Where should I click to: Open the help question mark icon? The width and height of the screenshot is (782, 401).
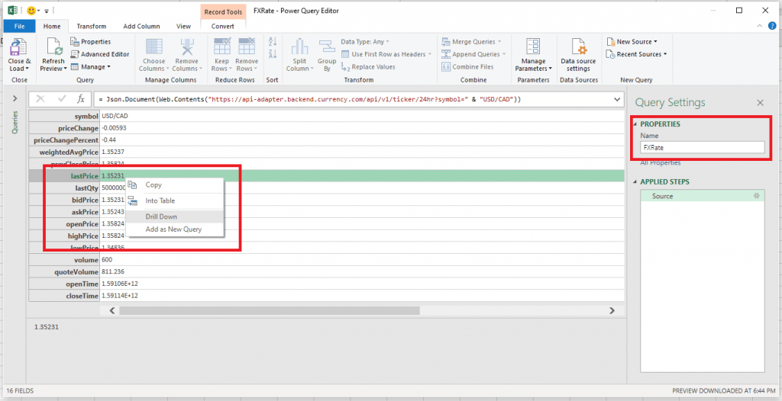(x=772, y=26)
